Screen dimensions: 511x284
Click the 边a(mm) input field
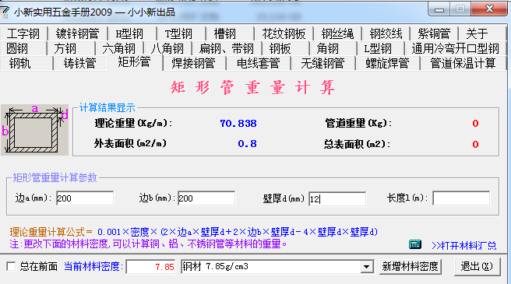(85, 198)
